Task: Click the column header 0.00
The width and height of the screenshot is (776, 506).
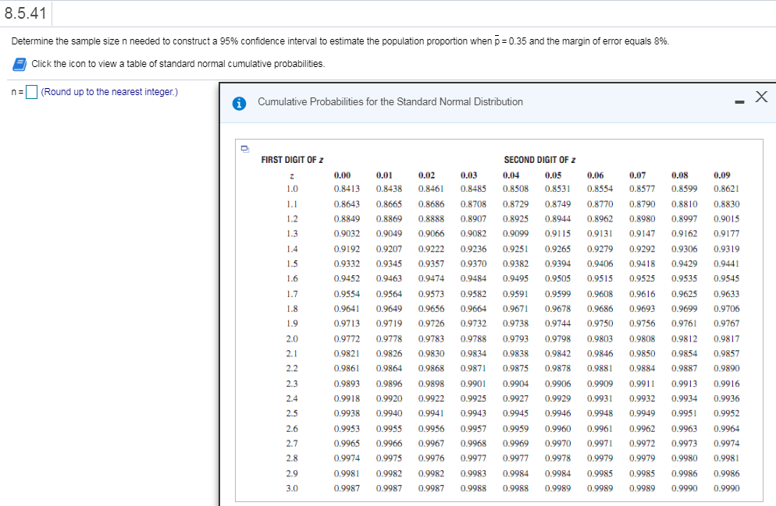Action: click(x=342, y=175)
